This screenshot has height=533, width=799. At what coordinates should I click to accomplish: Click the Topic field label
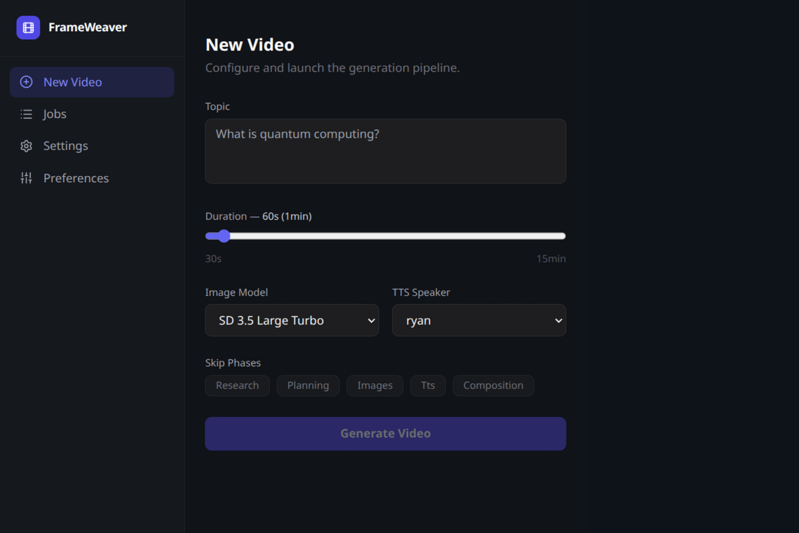click(x=218, y=107)
